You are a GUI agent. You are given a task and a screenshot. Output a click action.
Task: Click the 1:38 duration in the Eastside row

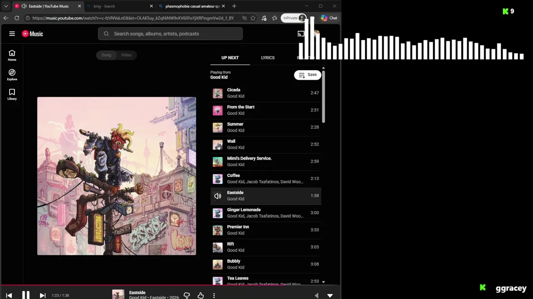(x=315, y=196)
